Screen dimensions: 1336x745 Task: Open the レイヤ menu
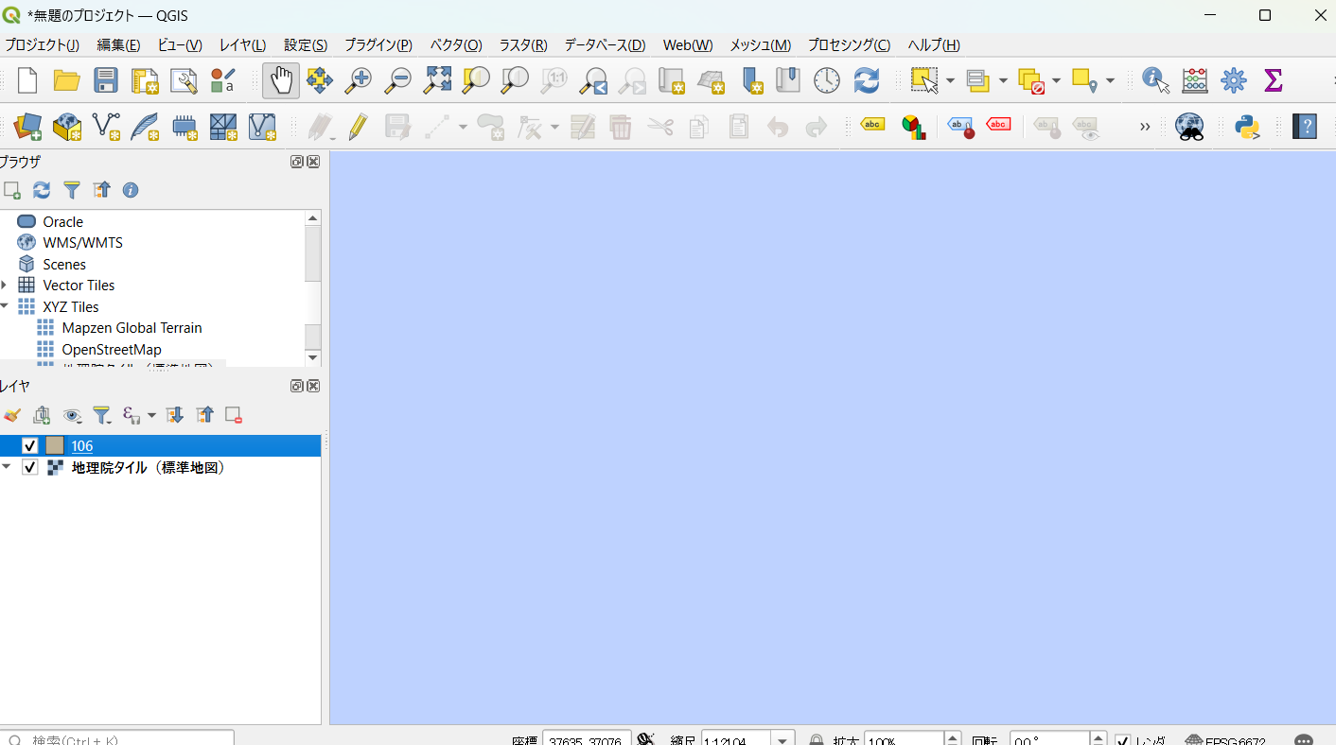point(242,44)
